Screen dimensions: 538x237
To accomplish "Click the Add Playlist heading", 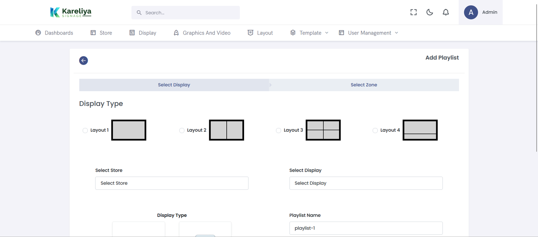I will [442, 58].
